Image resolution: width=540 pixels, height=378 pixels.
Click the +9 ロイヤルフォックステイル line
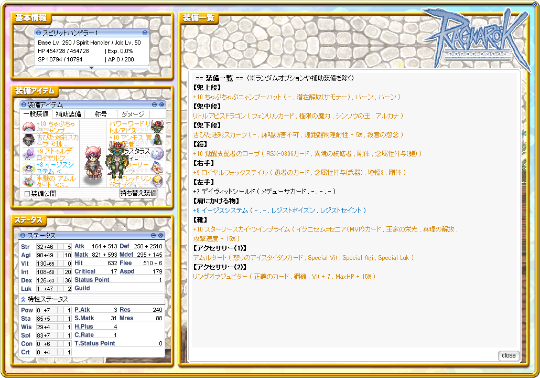tap(299, 172)
